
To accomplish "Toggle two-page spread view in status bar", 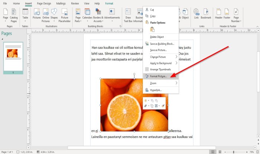I will tap(220, 152).
